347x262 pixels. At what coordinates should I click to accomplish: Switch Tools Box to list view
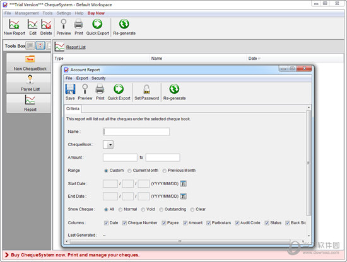click(30, 46)
